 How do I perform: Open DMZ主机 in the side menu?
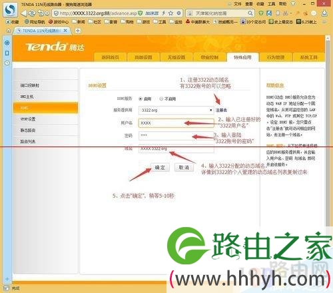click(x=46, y=97)
